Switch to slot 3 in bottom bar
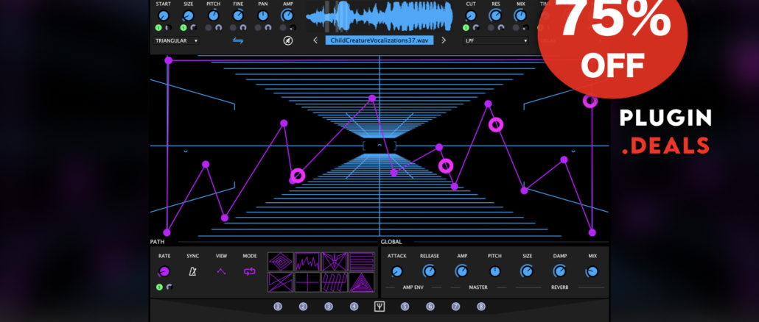The height and width of the screenshot is (322, 759). pos(329,306)
